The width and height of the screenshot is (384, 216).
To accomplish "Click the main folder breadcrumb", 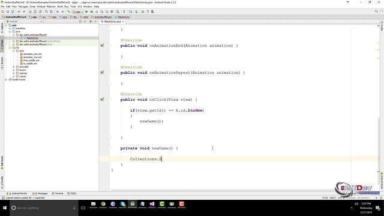I will [53, 17].
